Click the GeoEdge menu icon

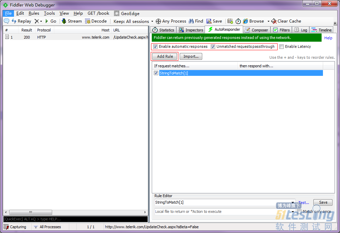coord(117,13)
